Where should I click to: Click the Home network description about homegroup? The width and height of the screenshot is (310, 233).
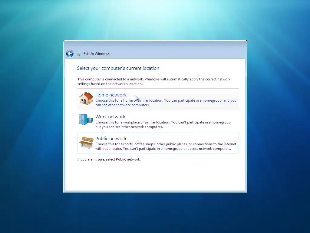166,103
